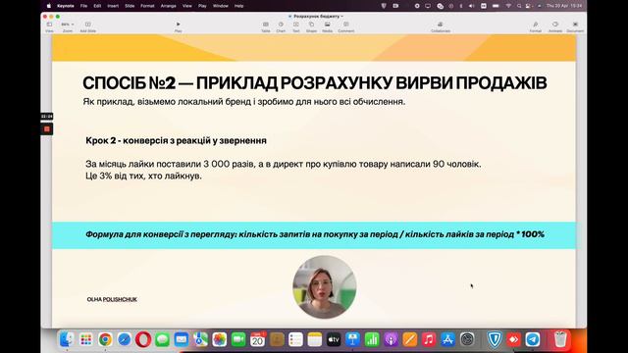Click the red stop recording button
The height and width of the screenshot is (353, 628).
pos(47,128)
